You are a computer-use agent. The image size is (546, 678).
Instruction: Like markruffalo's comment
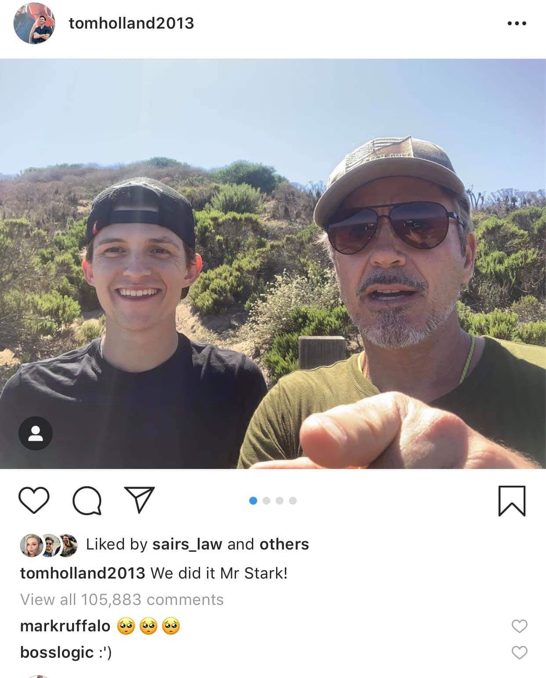point(520,626)
